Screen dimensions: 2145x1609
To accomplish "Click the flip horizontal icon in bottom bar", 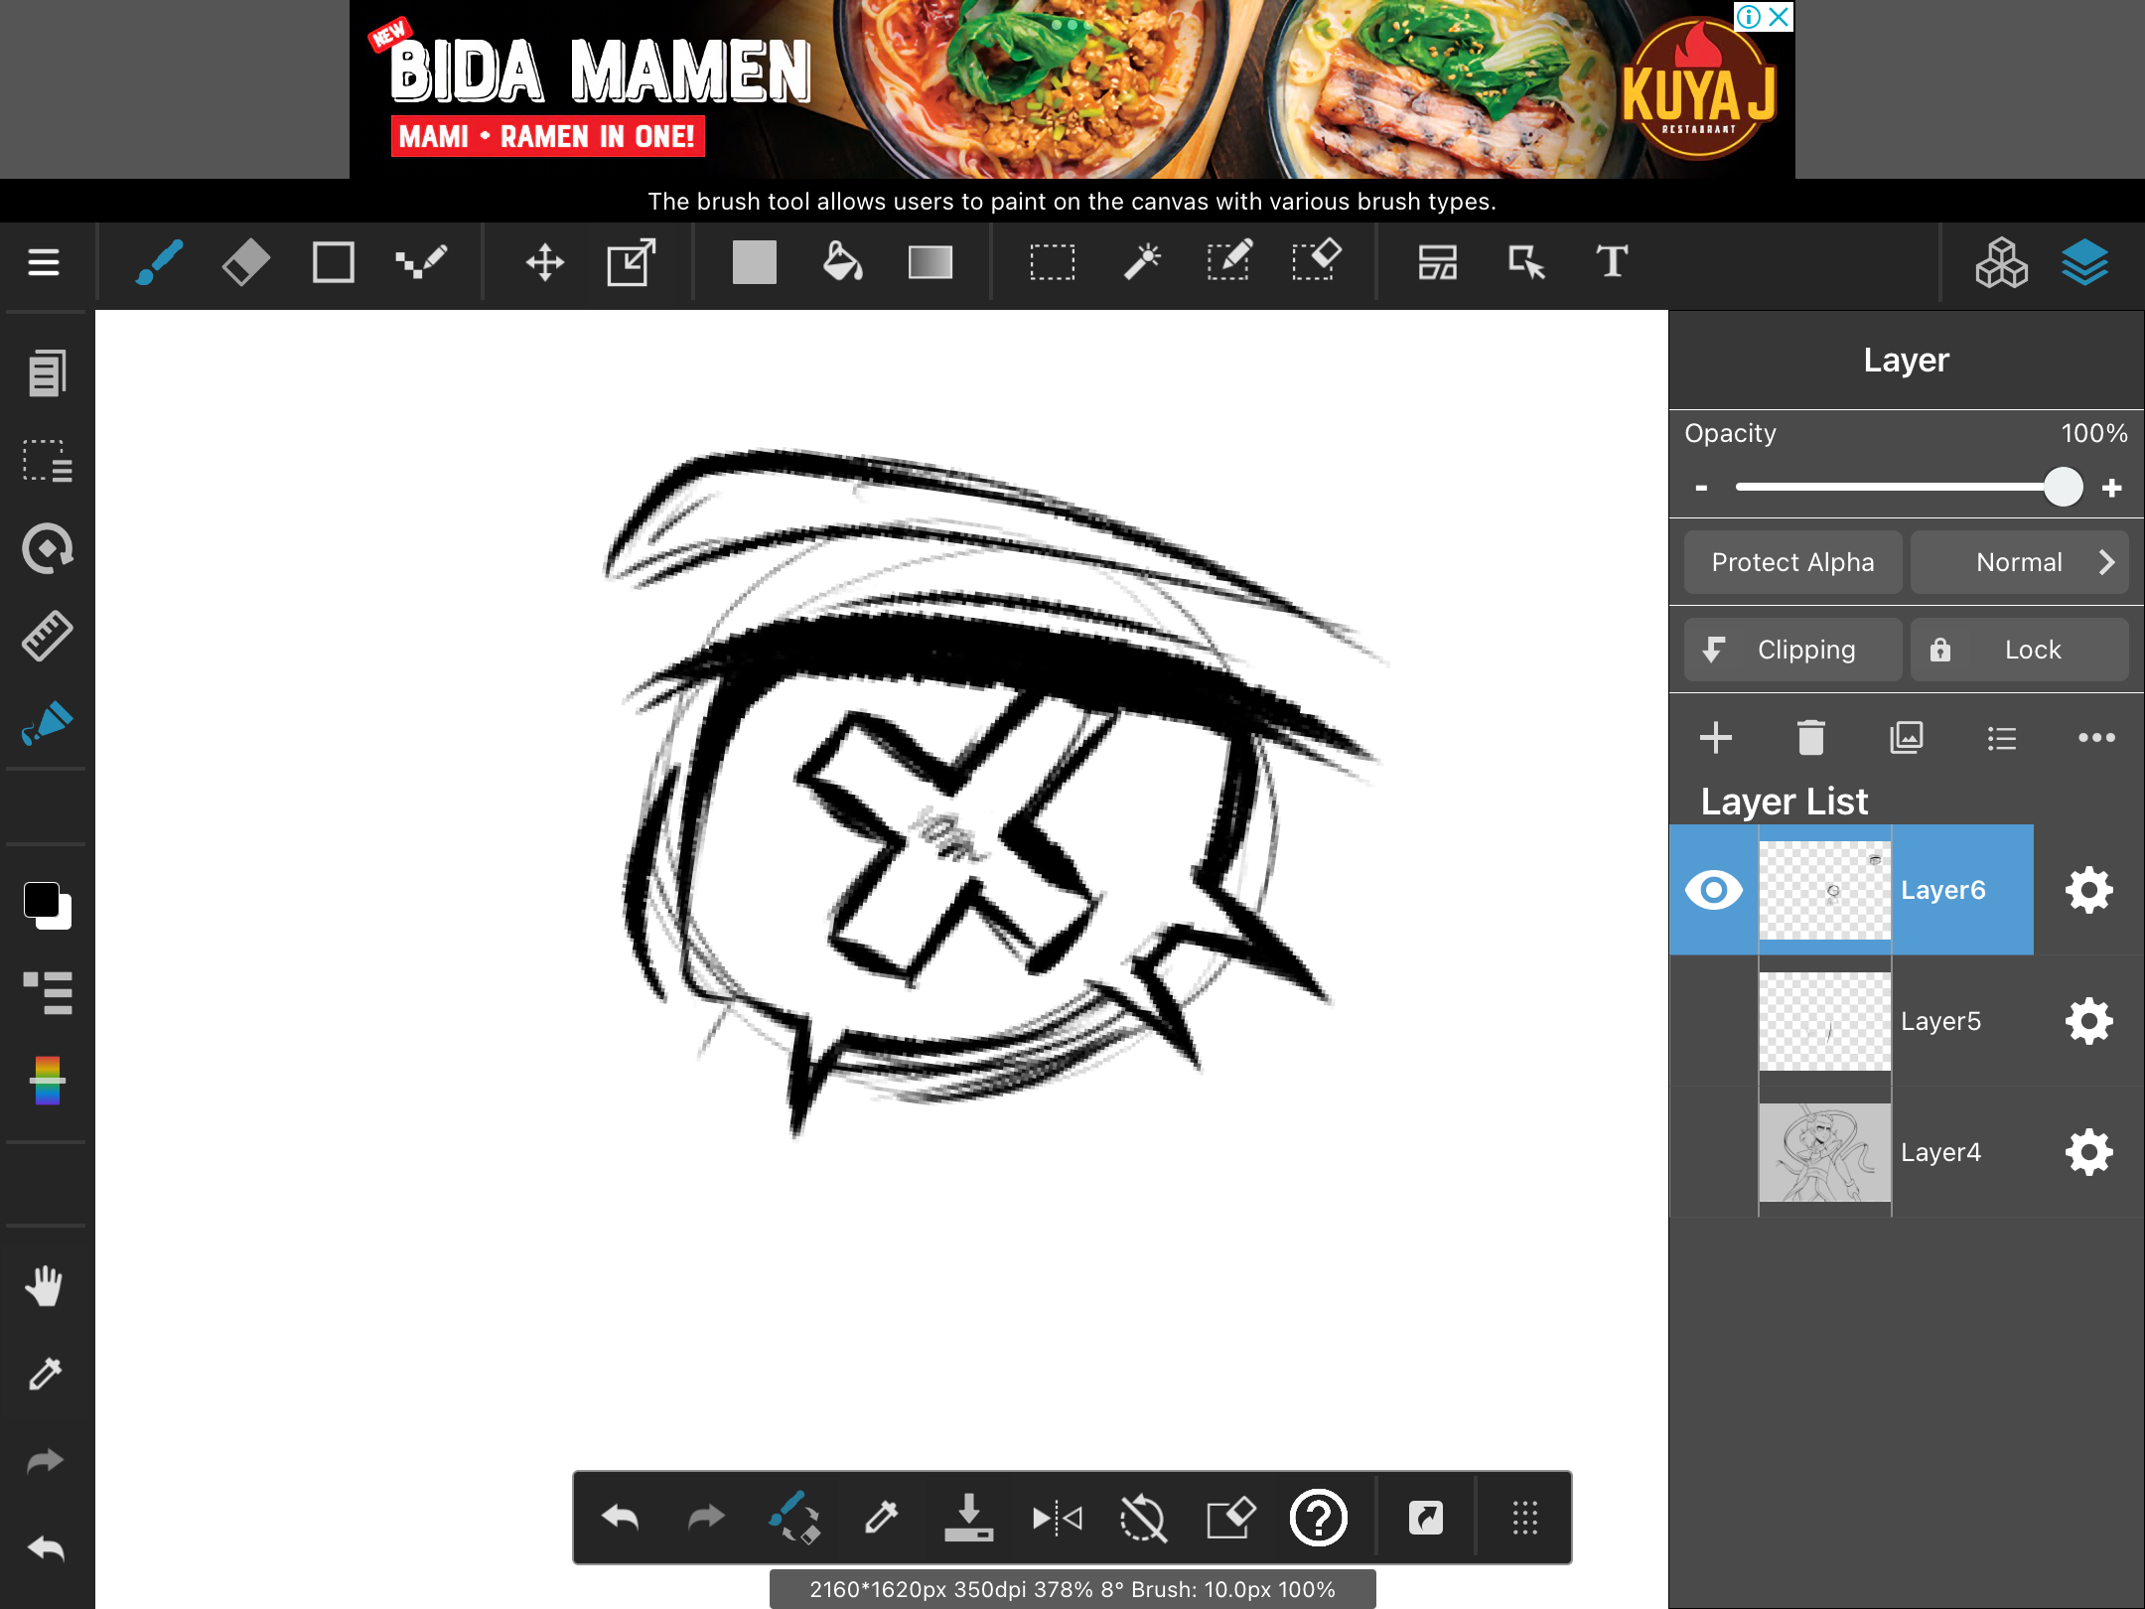I will [x=1057, y=1518].
